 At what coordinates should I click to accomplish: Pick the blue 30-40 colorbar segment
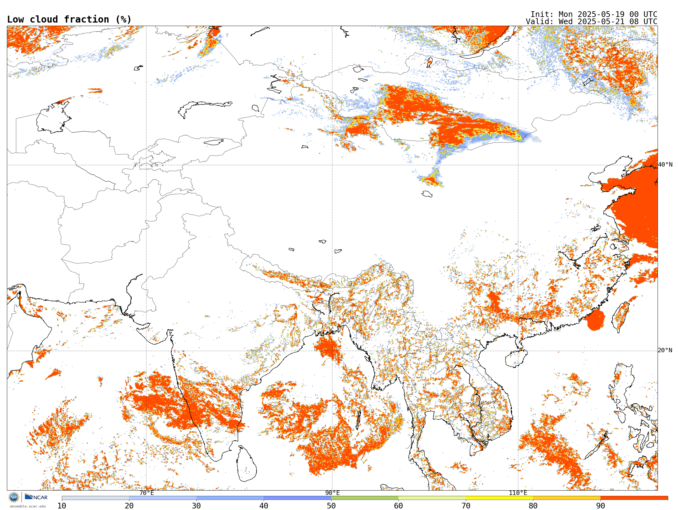point(230,498)
